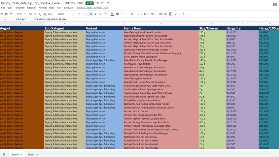Open the zoom 100% dropdown
The height and width of the screenshot is (157, 279).
(21, 14)
